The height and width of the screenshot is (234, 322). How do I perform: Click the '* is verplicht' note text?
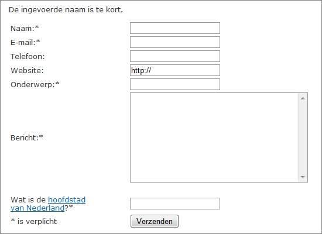tap(34, 221)
